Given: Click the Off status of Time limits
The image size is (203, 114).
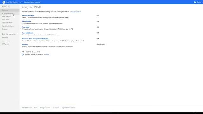Looking at the screenshot, I should tap(98, 27).
